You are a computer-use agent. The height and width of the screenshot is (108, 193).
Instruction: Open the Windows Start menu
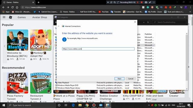click(x=4, y=105)
